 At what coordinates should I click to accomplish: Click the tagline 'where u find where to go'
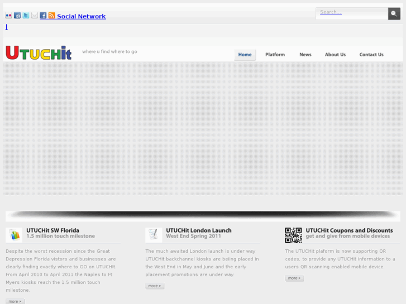click(x=110, y=51)
